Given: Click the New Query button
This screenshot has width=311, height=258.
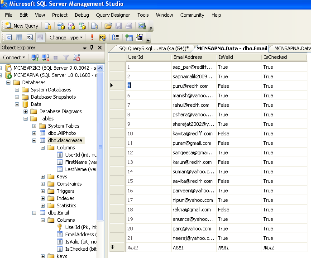Looking at the screenshot, I should click(22, 26).
